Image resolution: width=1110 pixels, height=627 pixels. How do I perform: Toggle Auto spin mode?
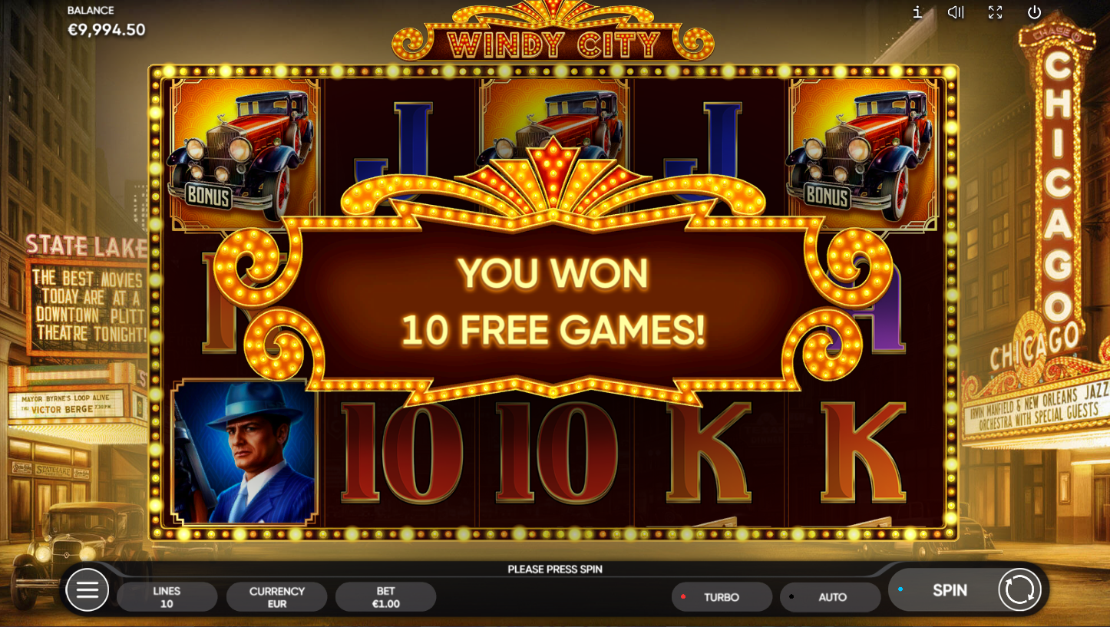coord(830,597)
